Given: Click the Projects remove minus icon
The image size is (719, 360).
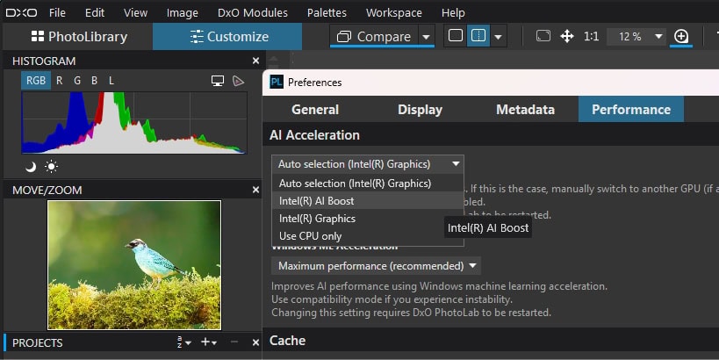Looking at the screenshot, I should pos(234,342).
